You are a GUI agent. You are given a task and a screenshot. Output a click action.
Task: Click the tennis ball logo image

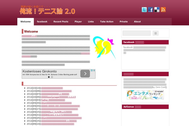click(x=104, y=47)
